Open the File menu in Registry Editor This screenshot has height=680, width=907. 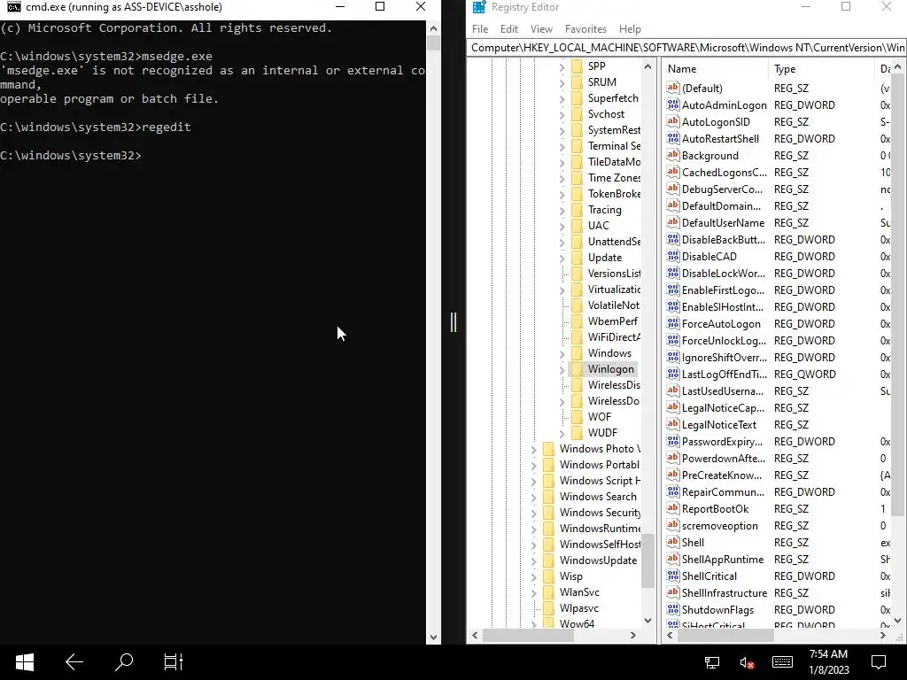tap(479, 29)
